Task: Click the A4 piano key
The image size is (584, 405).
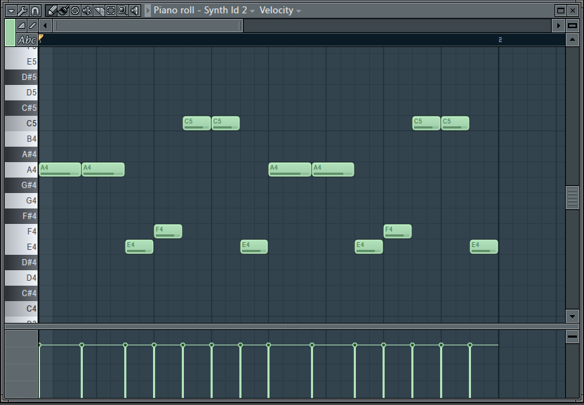Action: (21, 170)
